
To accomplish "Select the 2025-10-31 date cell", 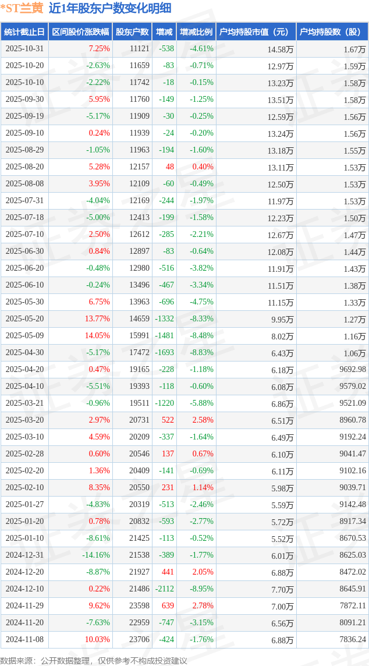I will 24,49.
